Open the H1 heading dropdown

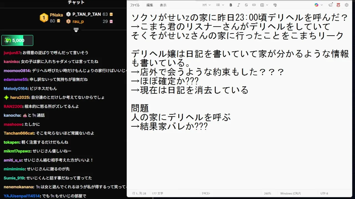[207, 5]
